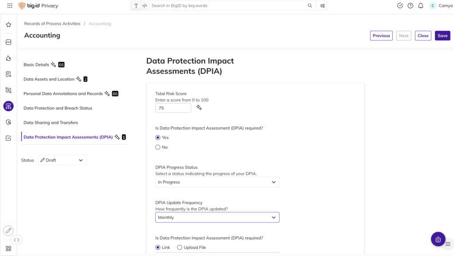This screenshot has width=454, height=256.
Task: Open the Camya user avatar
Action: 433,5
